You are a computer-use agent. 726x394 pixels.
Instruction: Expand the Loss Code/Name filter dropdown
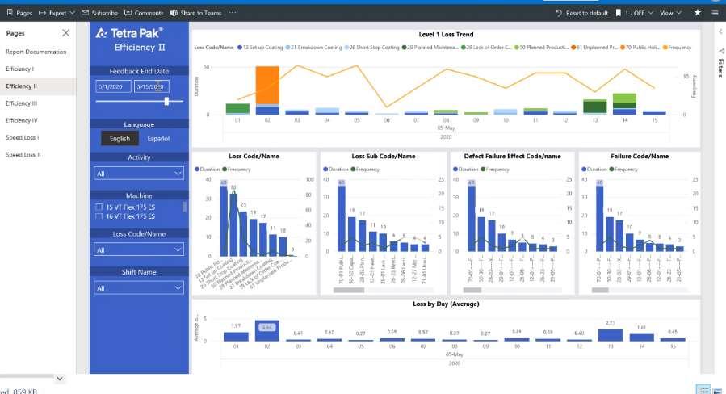point(139,249)
